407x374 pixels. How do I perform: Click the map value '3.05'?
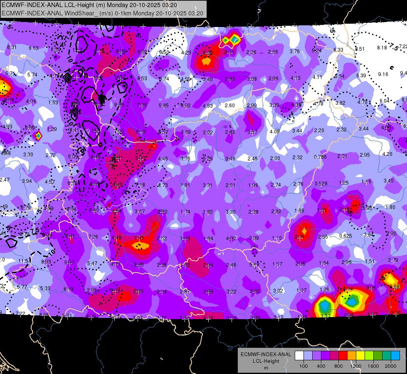(371, 288)
